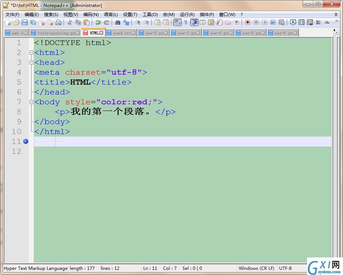This screenshot has width=343, height=275.
Task: Save the current file with the Save icon
Action: tap(25, 22)
